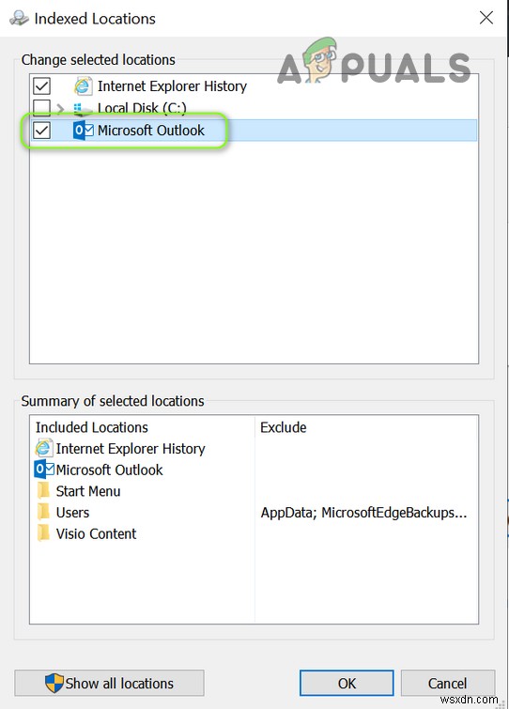This screenshot has width=509, height=709.
Task: Close the Indexed Locations dialog
Action: click(x=486, y=18)
